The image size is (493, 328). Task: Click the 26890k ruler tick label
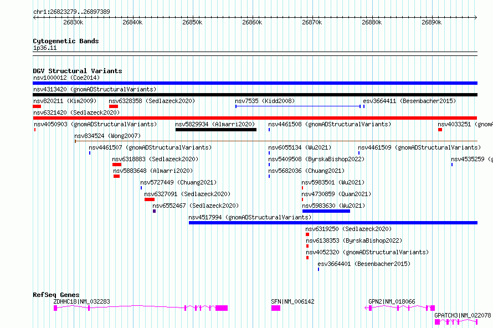click(432, 22)
